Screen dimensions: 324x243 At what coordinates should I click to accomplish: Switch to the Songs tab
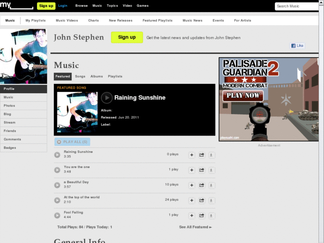tap(80, 76)
